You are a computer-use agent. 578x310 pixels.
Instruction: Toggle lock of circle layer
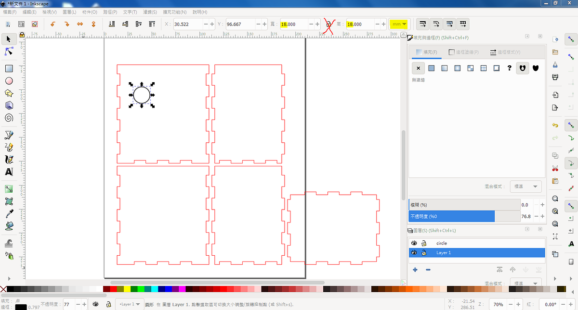(424, 243)
